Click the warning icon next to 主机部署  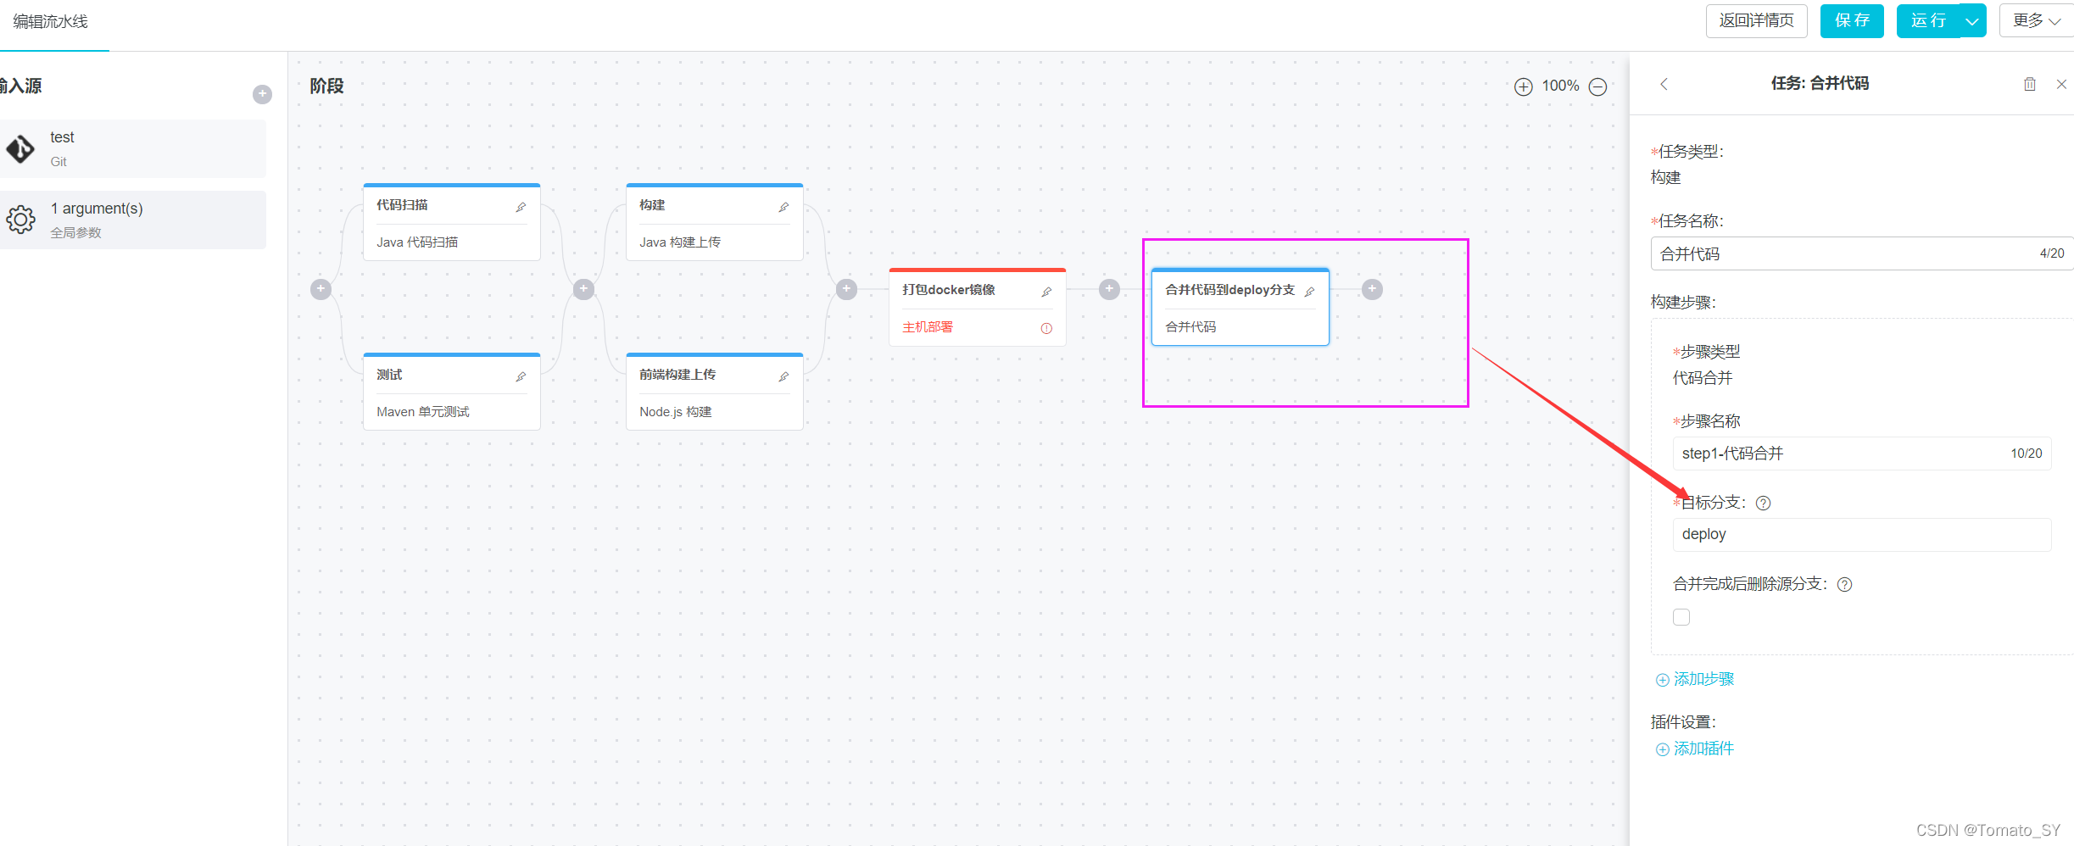(1046, 328)
